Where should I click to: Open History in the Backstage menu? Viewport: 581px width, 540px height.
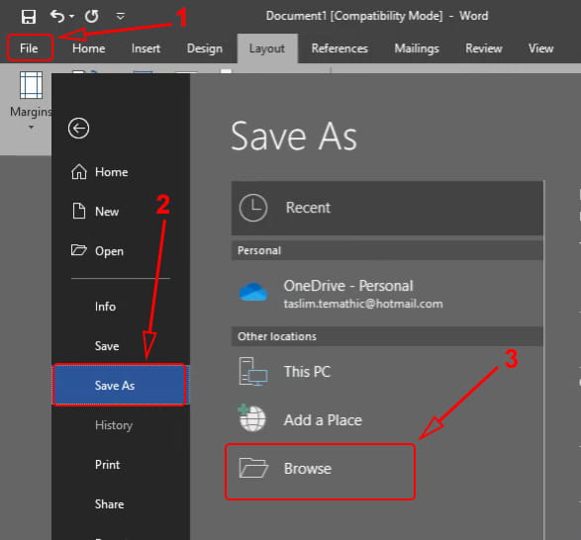(x=114, y=425)
